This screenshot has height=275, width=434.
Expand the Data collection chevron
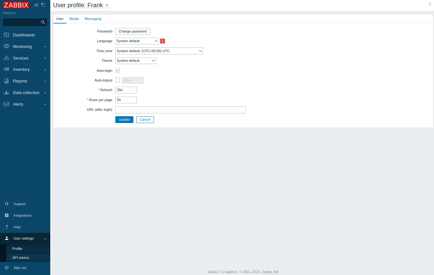point(45,93)
